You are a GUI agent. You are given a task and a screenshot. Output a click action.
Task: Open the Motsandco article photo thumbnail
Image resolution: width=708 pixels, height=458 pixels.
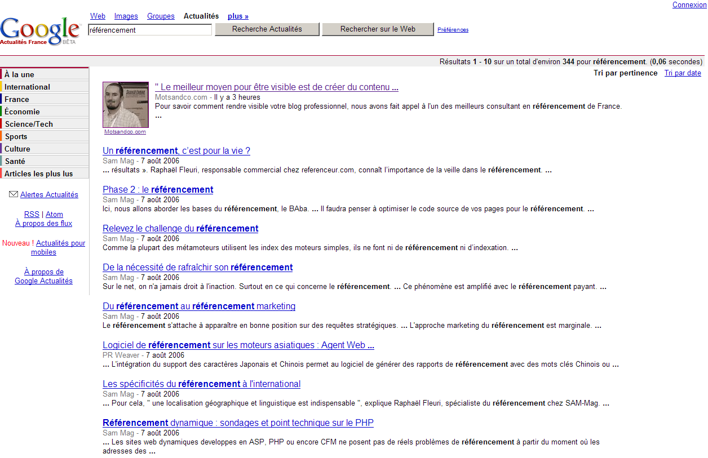126,105
